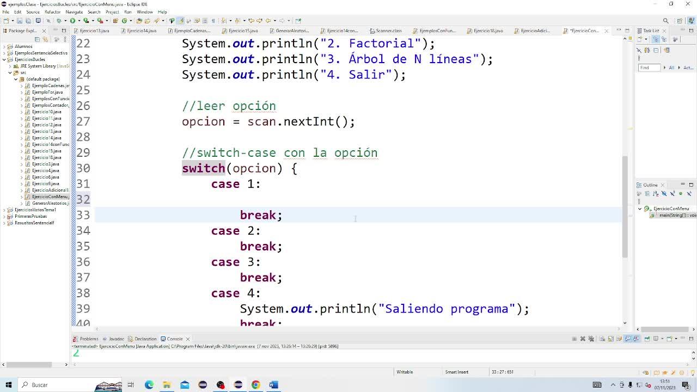Switch to Ejercicio13.java editor tab
Screen dimensions: 697x392
pyautogui.click(x=94, y=30)
